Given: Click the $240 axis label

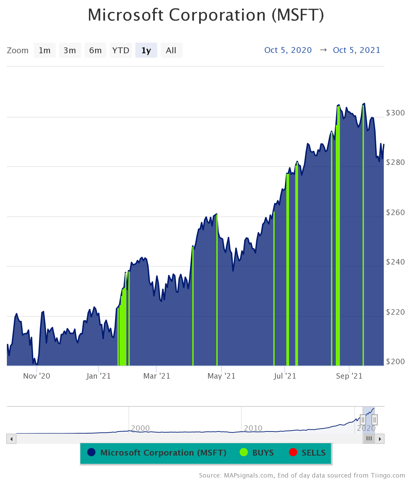Looking at the screenshot, I should [x=396, y=262].
